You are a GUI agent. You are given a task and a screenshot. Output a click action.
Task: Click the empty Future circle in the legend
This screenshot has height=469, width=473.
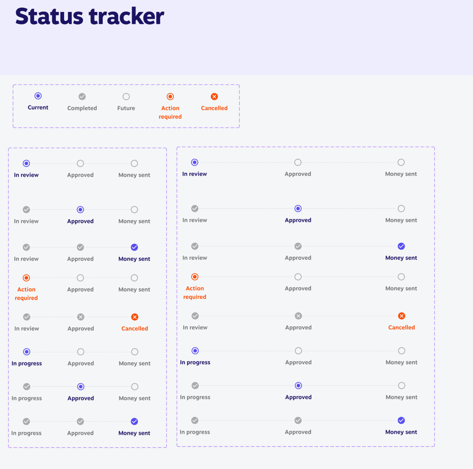[x=126, y=97]
